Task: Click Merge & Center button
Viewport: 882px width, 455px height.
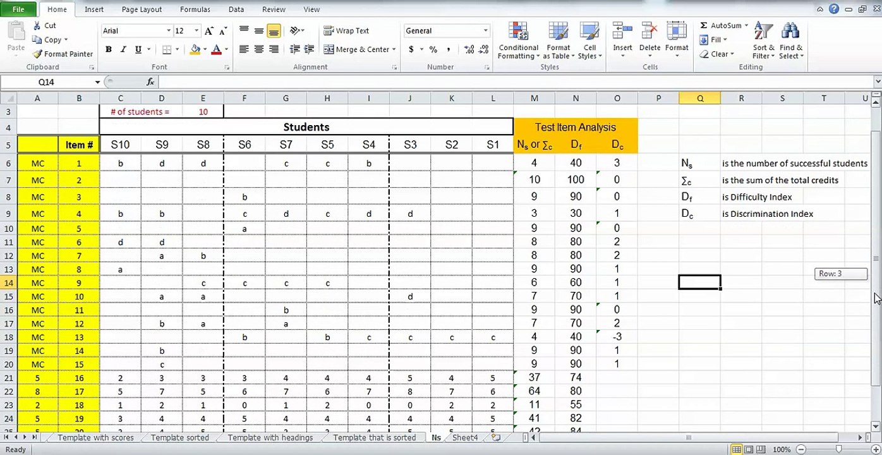Action: (x=359, y=49)
